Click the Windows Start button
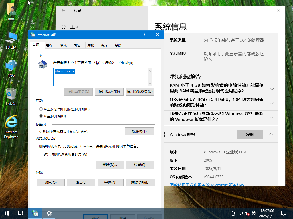Image resolution: width=293 pixels, height=219 pixels. click(x=6, y=213)
